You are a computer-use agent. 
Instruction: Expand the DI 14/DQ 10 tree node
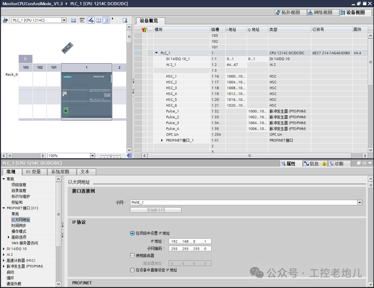click(4, 249)
